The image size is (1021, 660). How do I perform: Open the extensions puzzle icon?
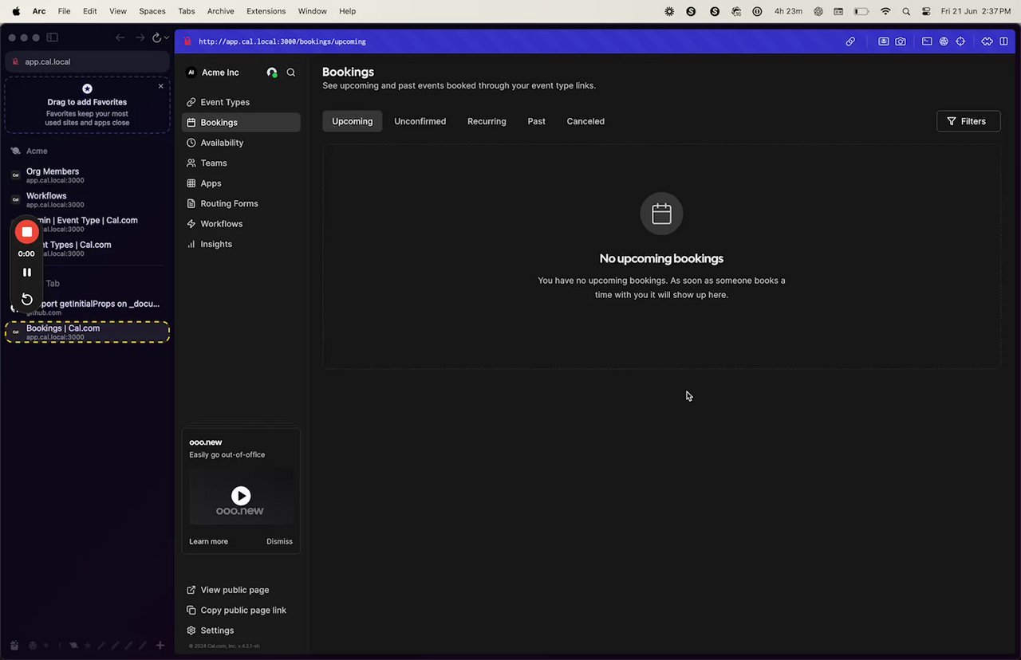click(987, 41)
